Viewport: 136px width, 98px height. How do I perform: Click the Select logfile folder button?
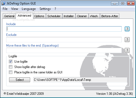20,80
